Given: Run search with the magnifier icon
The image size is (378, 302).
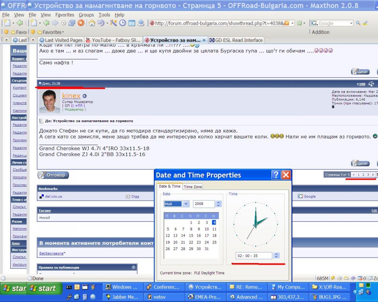Looking at the screenshot, I should coord(358,23).
